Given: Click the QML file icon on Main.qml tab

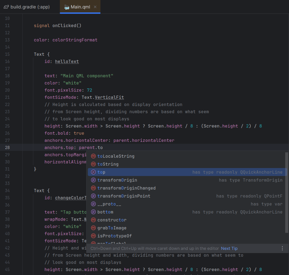Looking at the screenshot, I should (x=67, y=7).
